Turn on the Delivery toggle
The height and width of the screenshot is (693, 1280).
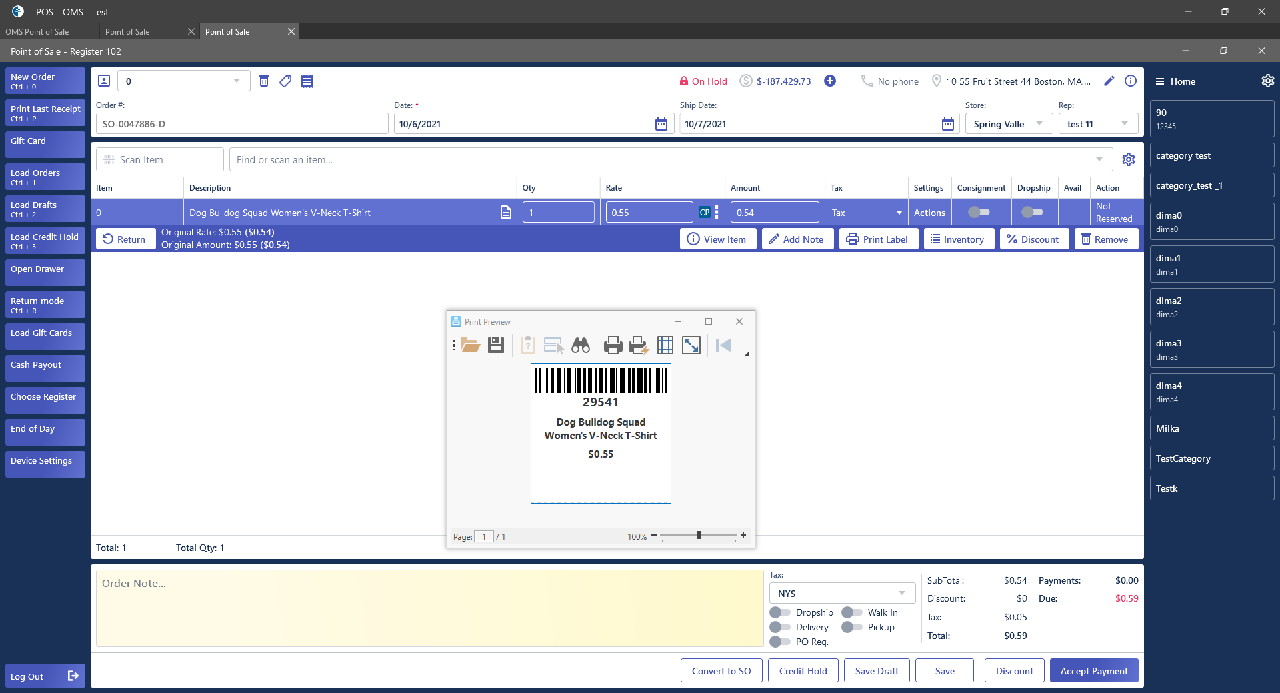pyautogui.click(x=780, y=627)
